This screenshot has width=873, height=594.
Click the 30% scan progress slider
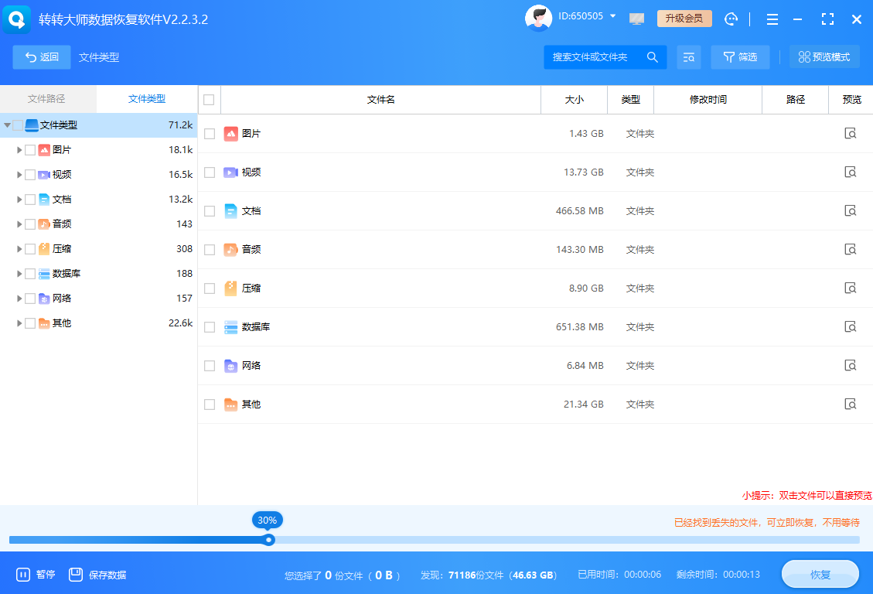[268, 539]
